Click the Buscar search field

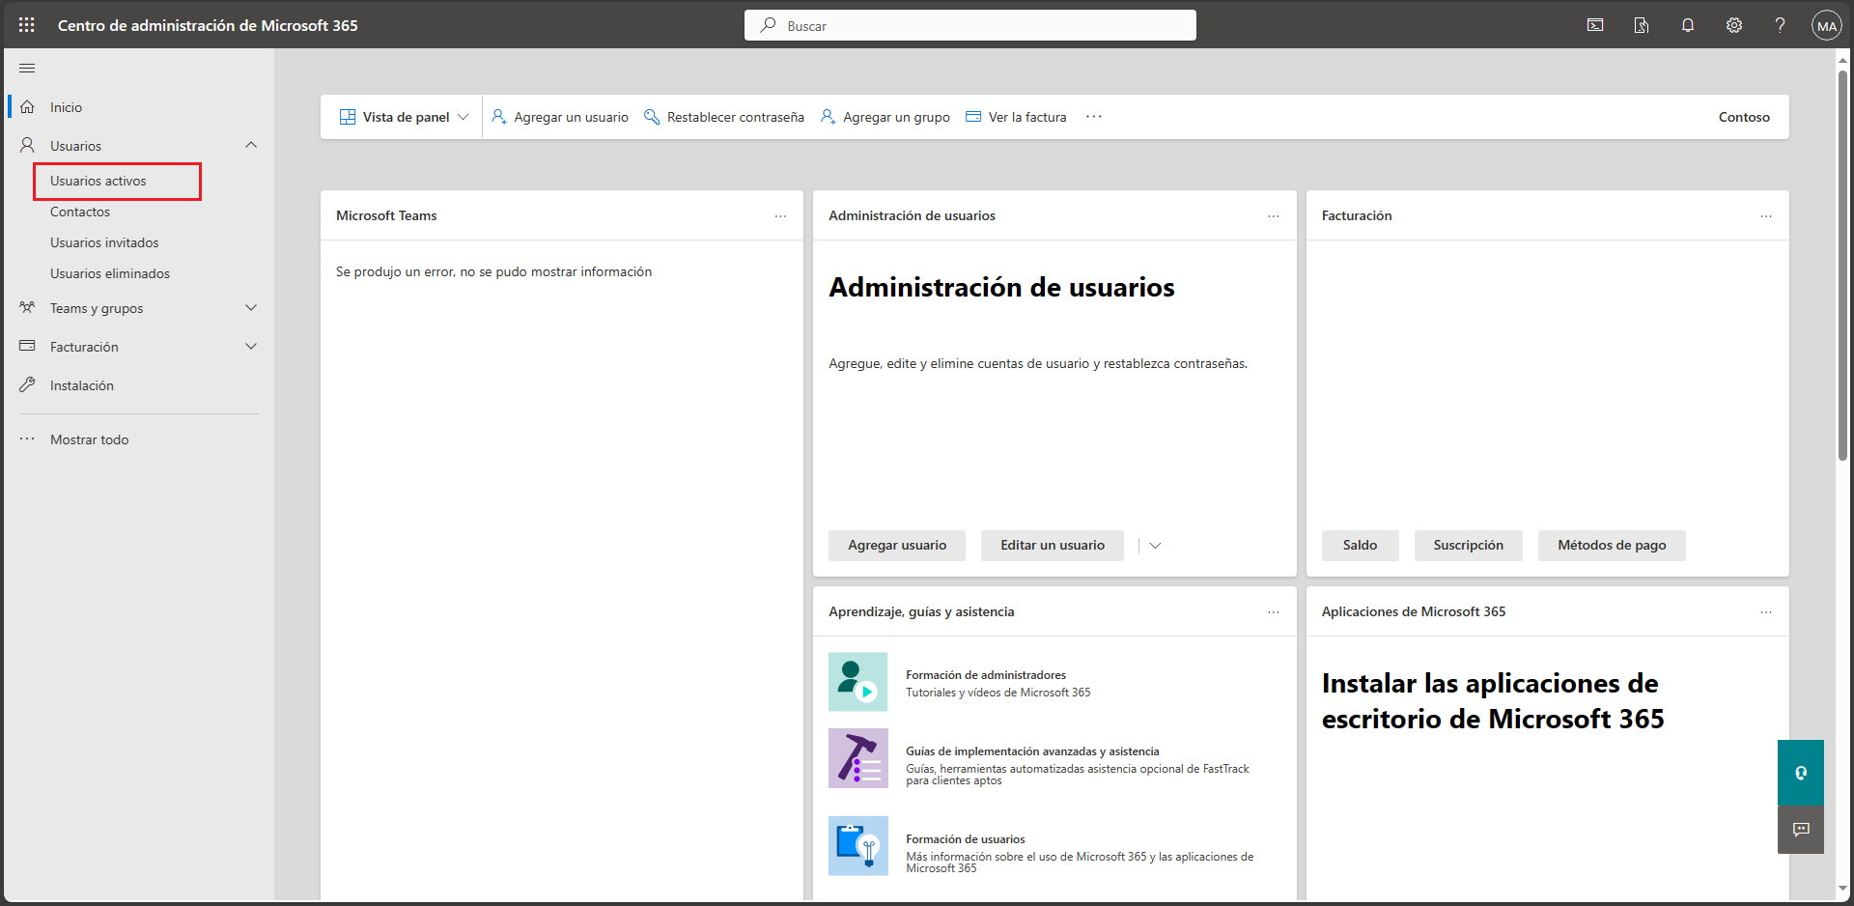point(970,25)
